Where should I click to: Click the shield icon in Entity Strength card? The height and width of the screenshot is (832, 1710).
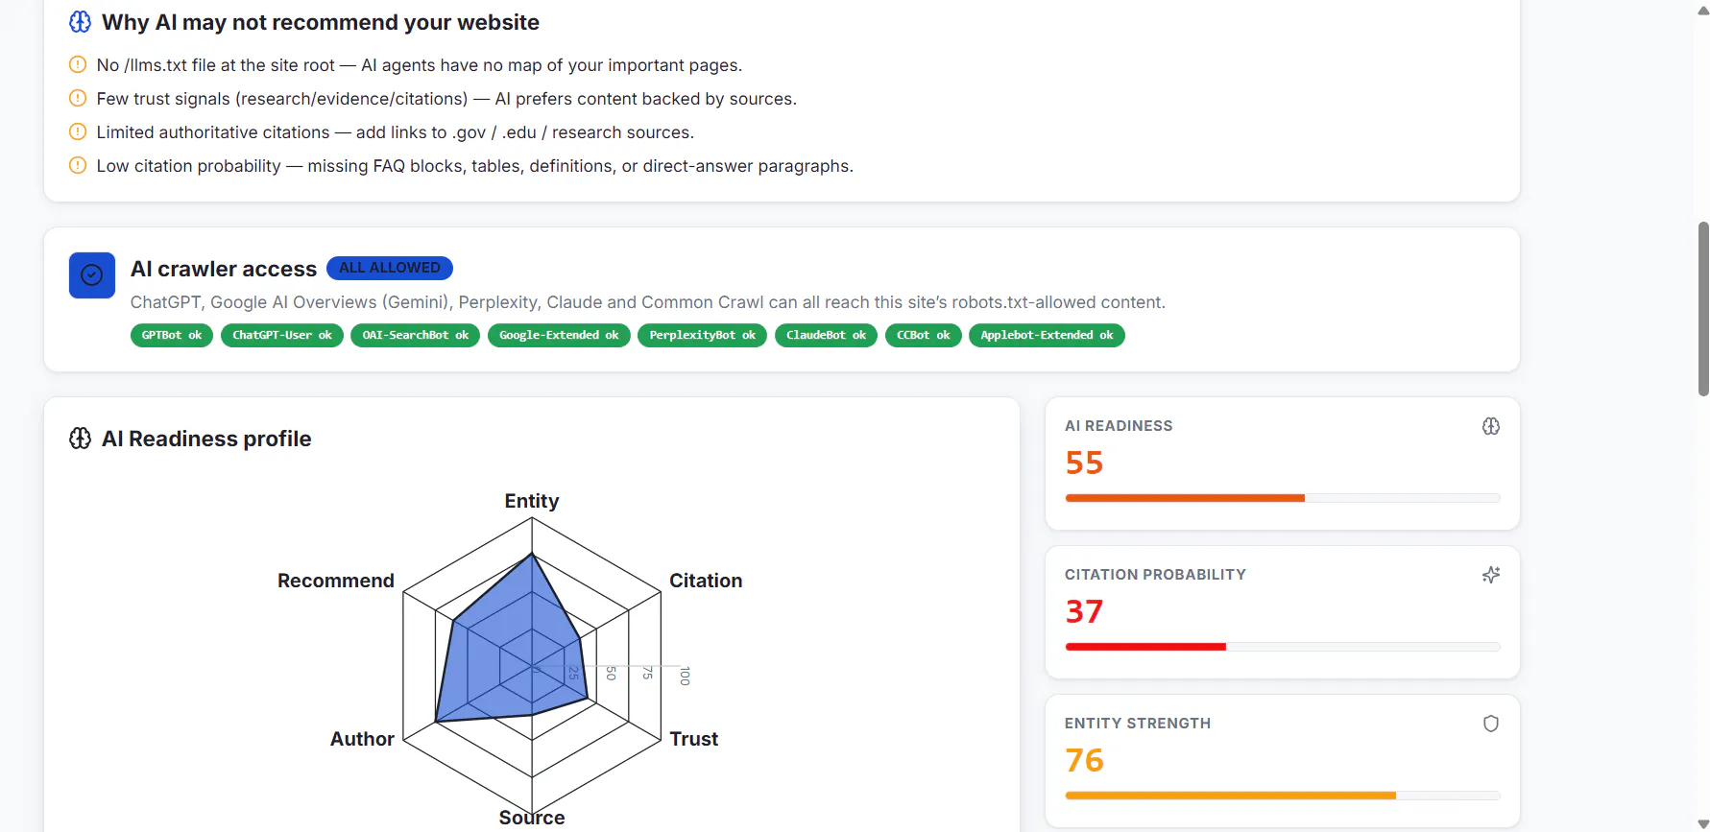pos(1490,724)
